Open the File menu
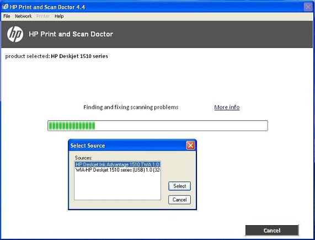Image resolution: width=315 pixels, height=240 pixels. (x=7, y=16)
